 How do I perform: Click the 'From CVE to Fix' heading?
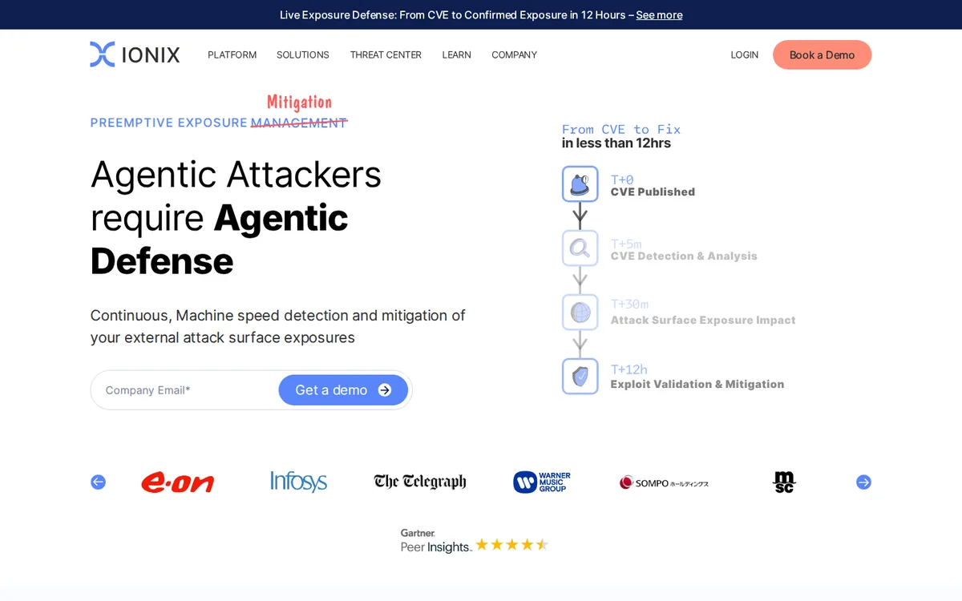pos(621,129)
